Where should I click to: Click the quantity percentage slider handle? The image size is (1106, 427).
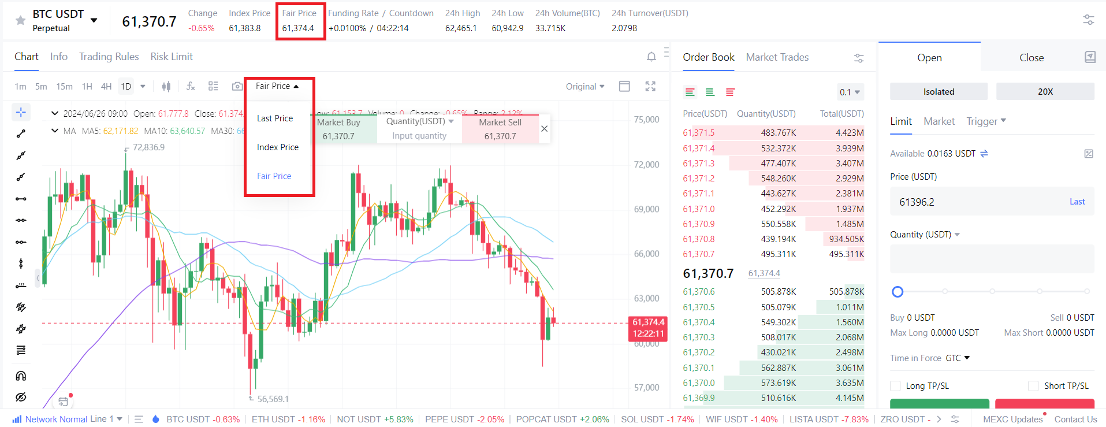point(898,292)
